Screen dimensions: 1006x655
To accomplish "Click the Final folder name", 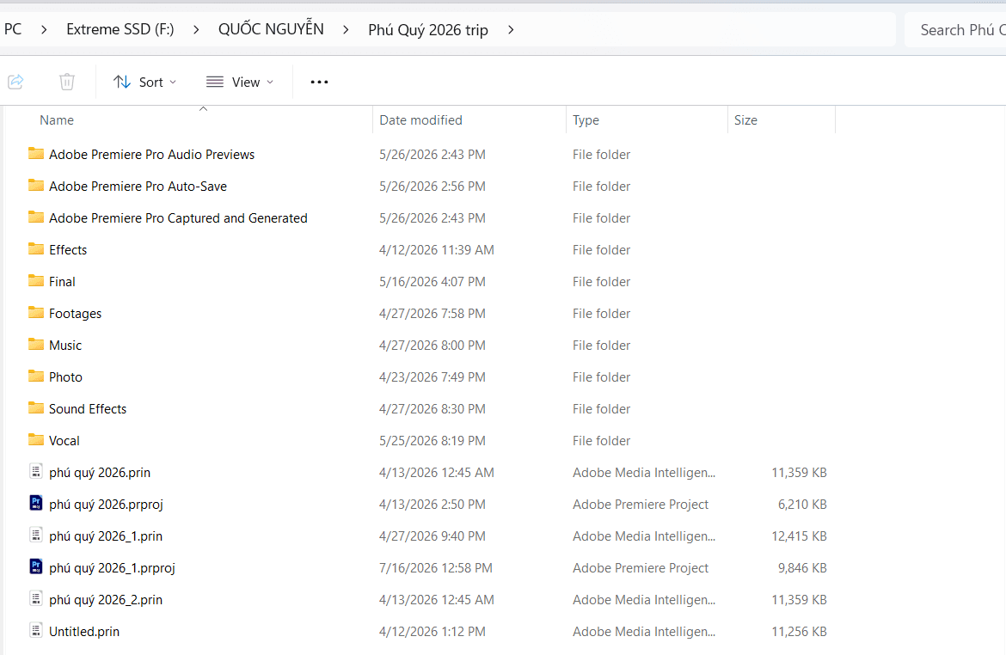I will pyautogui.click(x=62, y=282).
